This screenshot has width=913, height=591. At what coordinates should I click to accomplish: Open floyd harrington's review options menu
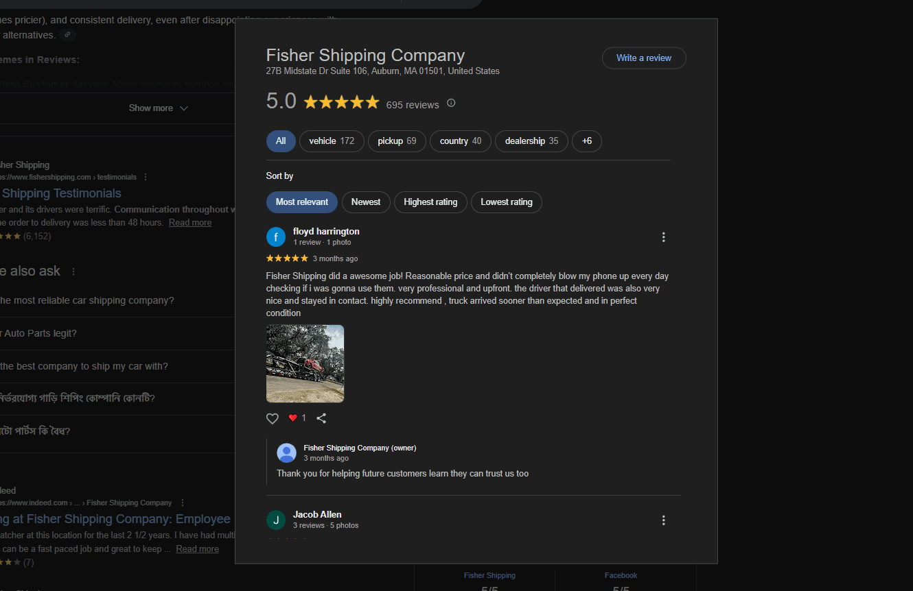click(663, 237)
